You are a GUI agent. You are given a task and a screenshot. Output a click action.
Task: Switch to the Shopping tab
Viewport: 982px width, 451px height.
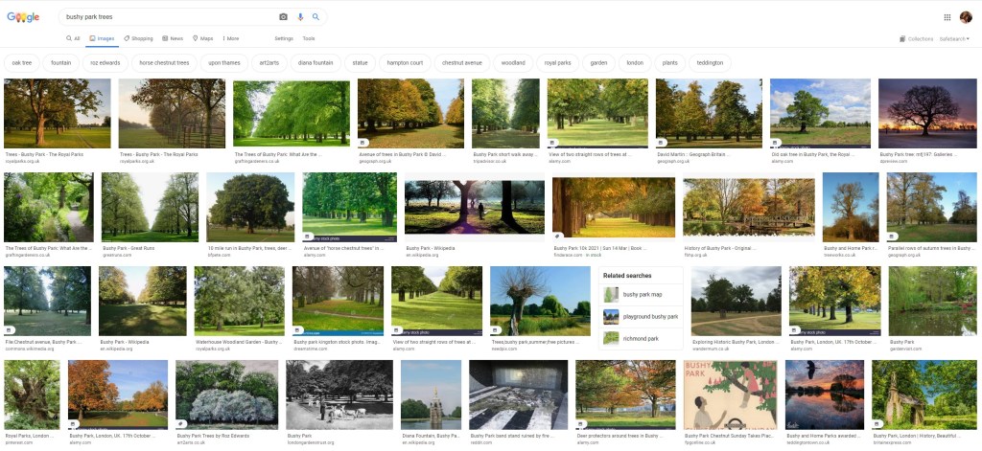138,38
